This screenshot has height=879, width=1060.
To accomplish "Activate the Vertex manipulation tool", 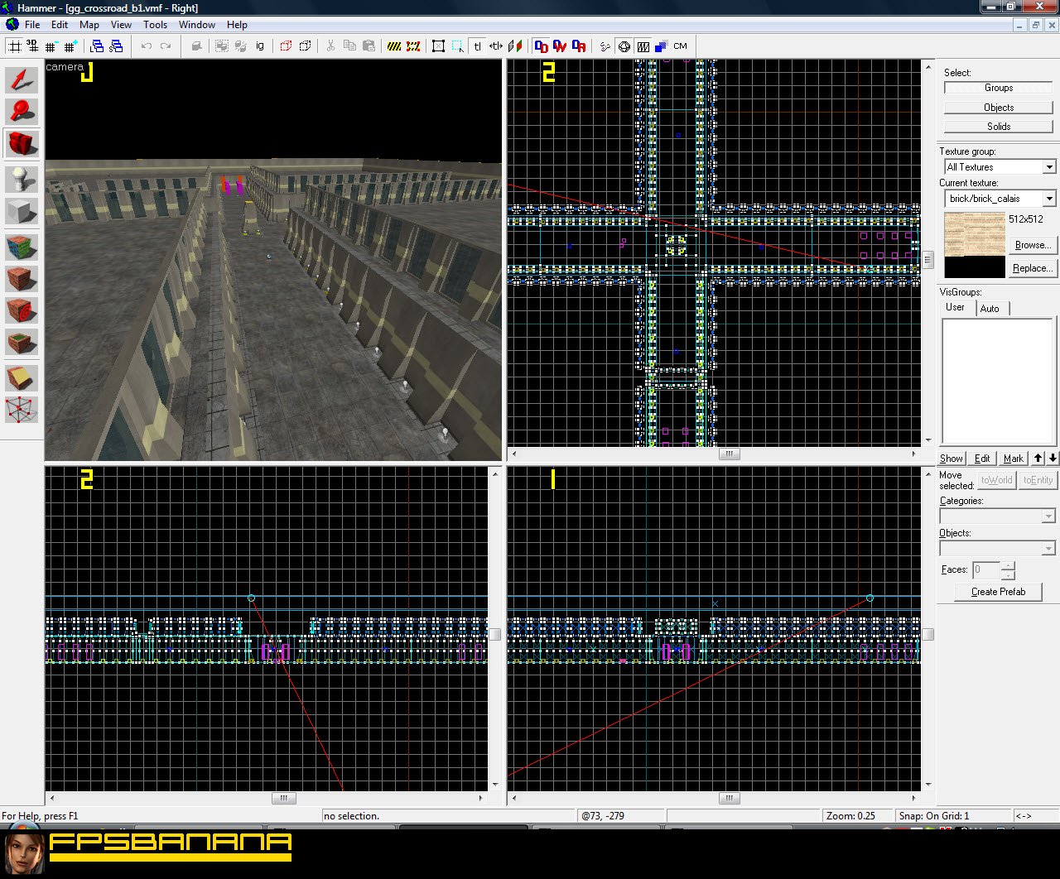I will [x=22, y=410].
